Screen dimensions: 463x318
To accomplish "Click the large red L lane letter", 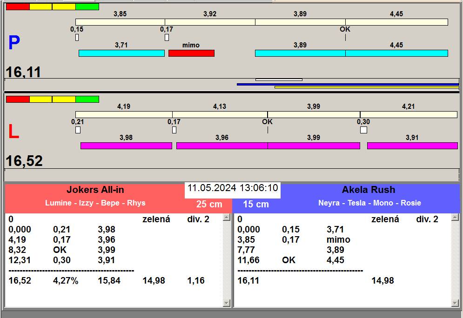I will [14, 132].
